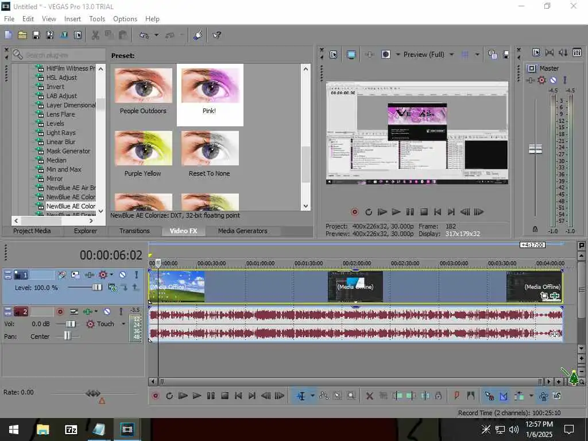Switch to the Explorer tab

click(x=85, y=231)
